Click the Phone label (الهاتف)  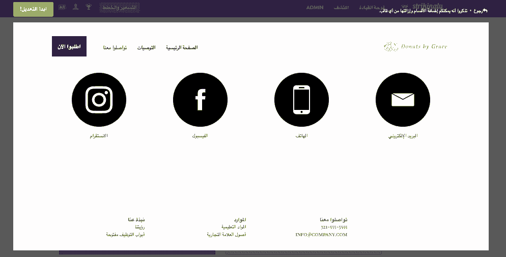[x=301, y=136]
